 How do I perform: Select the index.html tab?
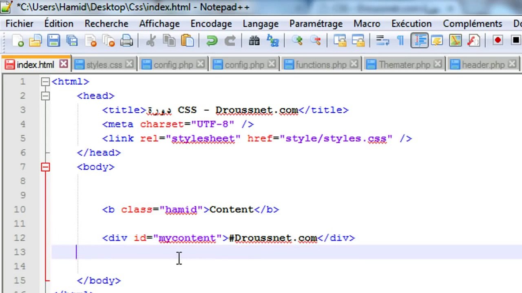click(35, 65)
